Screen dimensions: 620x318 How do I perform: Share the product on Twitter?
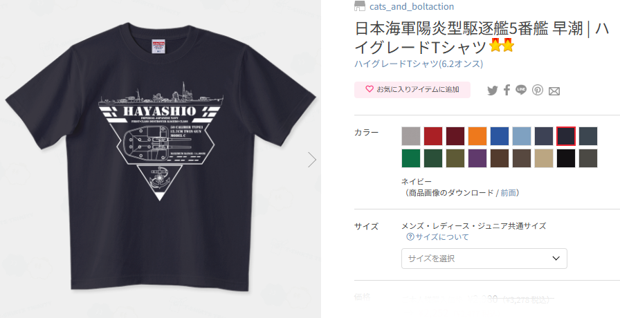point(492,91)
